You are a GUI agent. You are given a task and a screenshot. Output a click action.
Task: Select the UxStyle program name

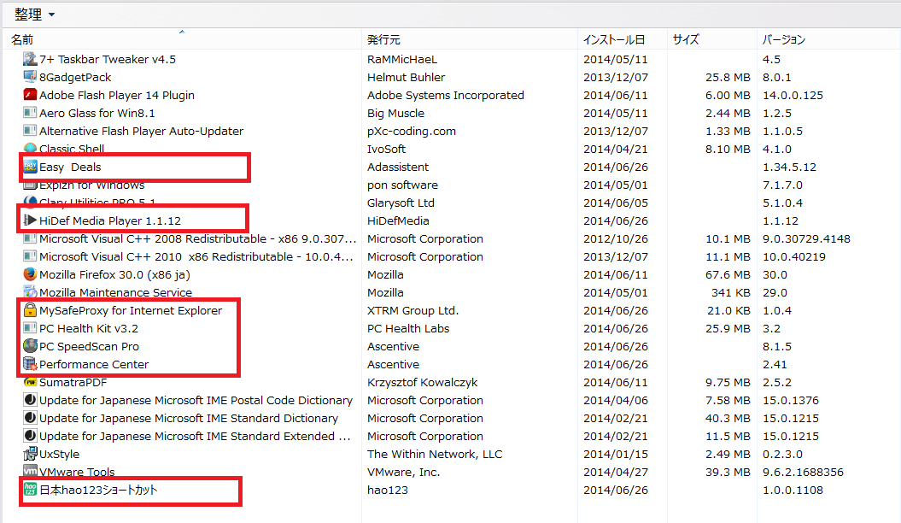(x=59, y=454)
